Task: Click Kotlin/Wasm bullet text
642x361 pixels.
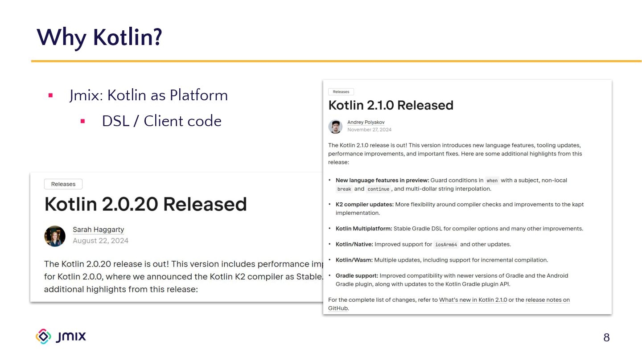Action: click(442, 260)
